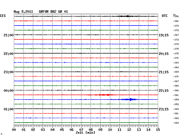
Task: Click the DC offset value -383
Action: point(176,63)
